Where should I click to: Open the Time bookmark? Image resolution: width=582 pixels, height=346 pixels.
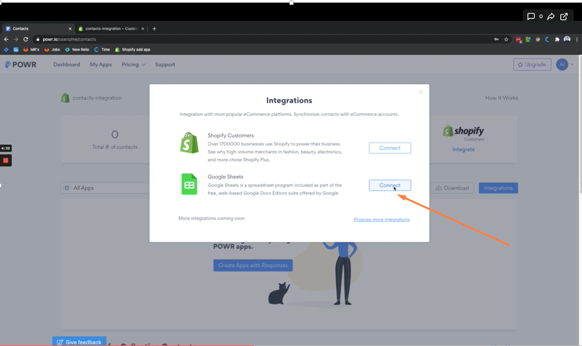pos(102,49)
